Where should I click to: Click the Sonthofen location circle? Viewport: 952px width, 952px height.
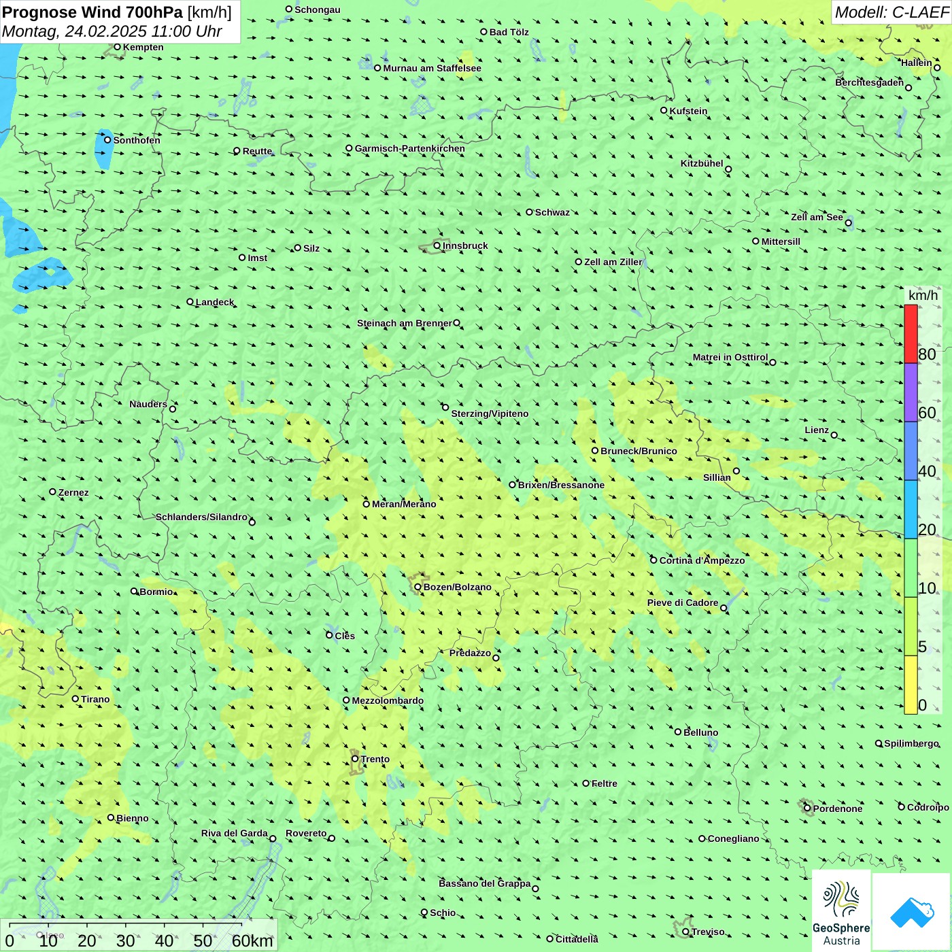(107, 140)
